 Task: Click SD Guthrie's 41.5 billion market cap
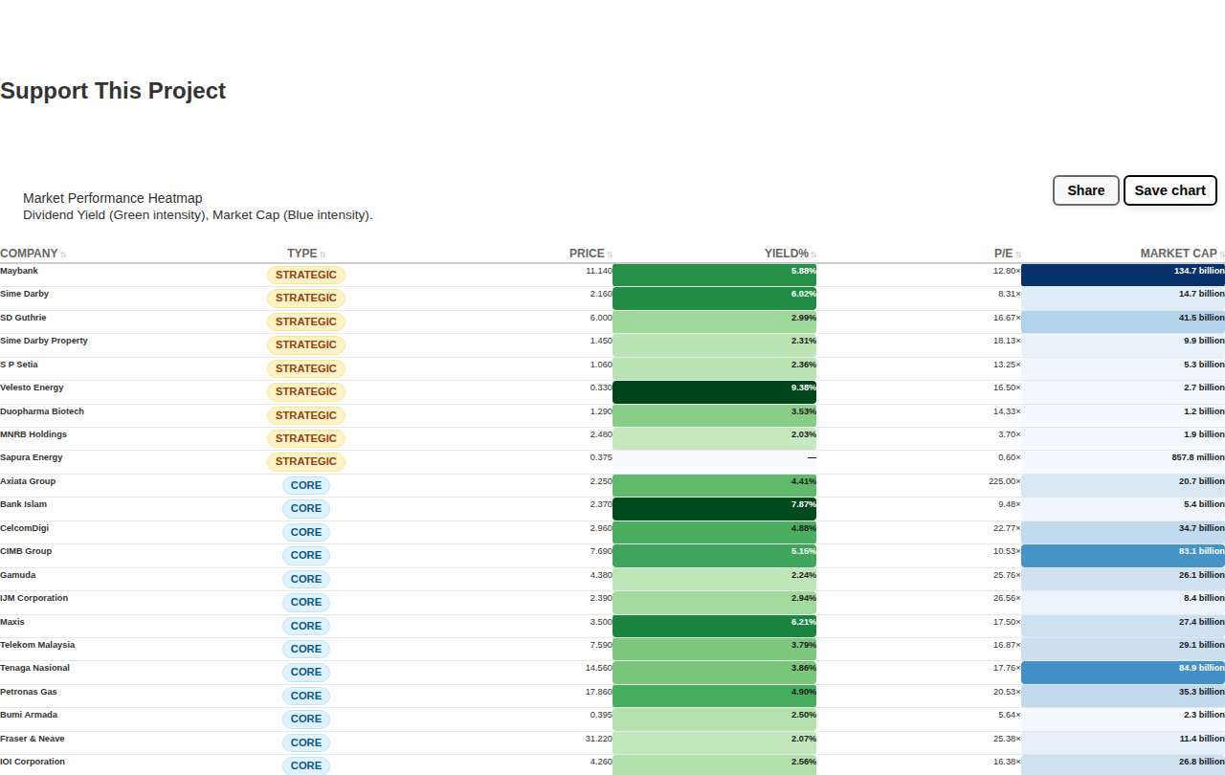(x=1123, y=322)
